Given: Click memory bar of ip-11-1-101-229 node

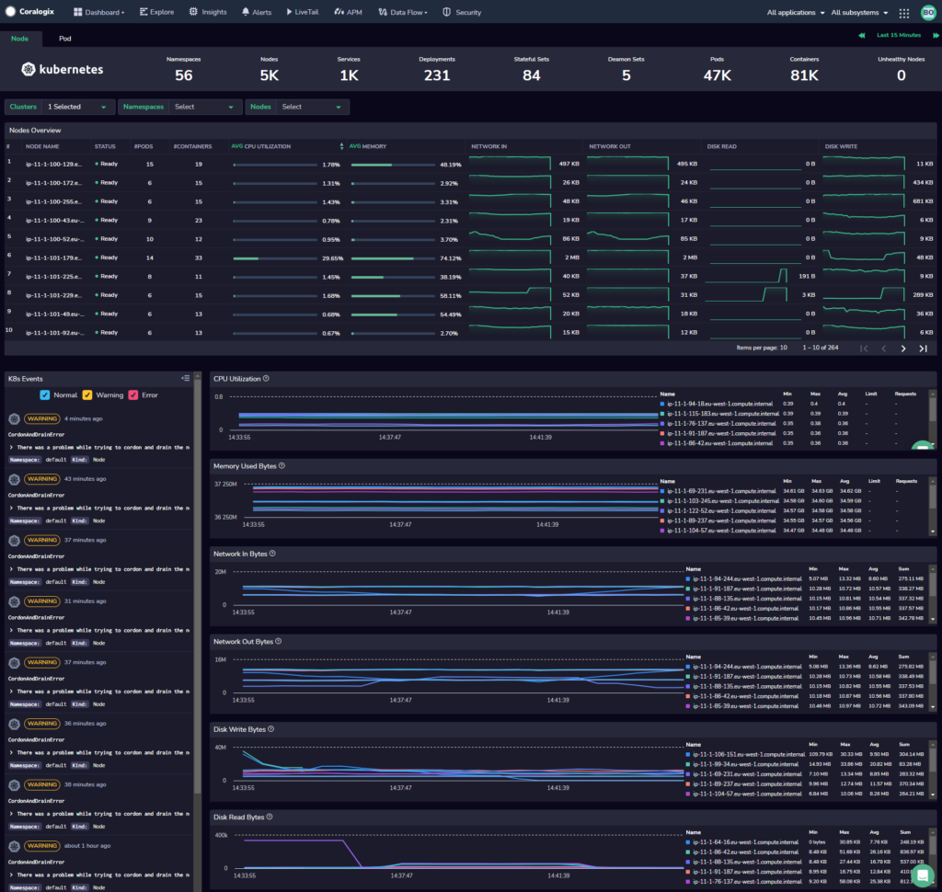Looking at the screenshot, I should click(393, 295).
